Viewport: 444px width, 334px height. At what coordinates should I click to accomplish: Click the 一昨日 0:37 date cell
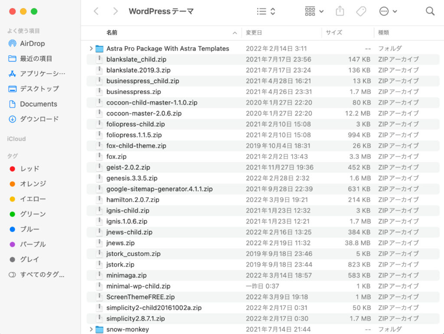coord(262,286)
